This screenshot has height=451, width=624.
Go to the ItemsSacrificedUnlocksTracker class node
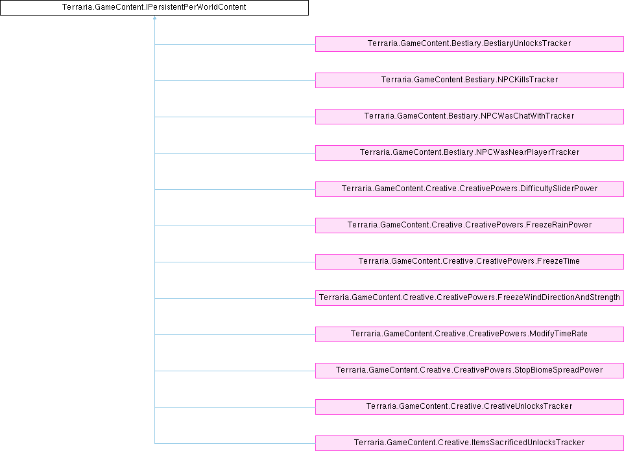tap(469, 443)
